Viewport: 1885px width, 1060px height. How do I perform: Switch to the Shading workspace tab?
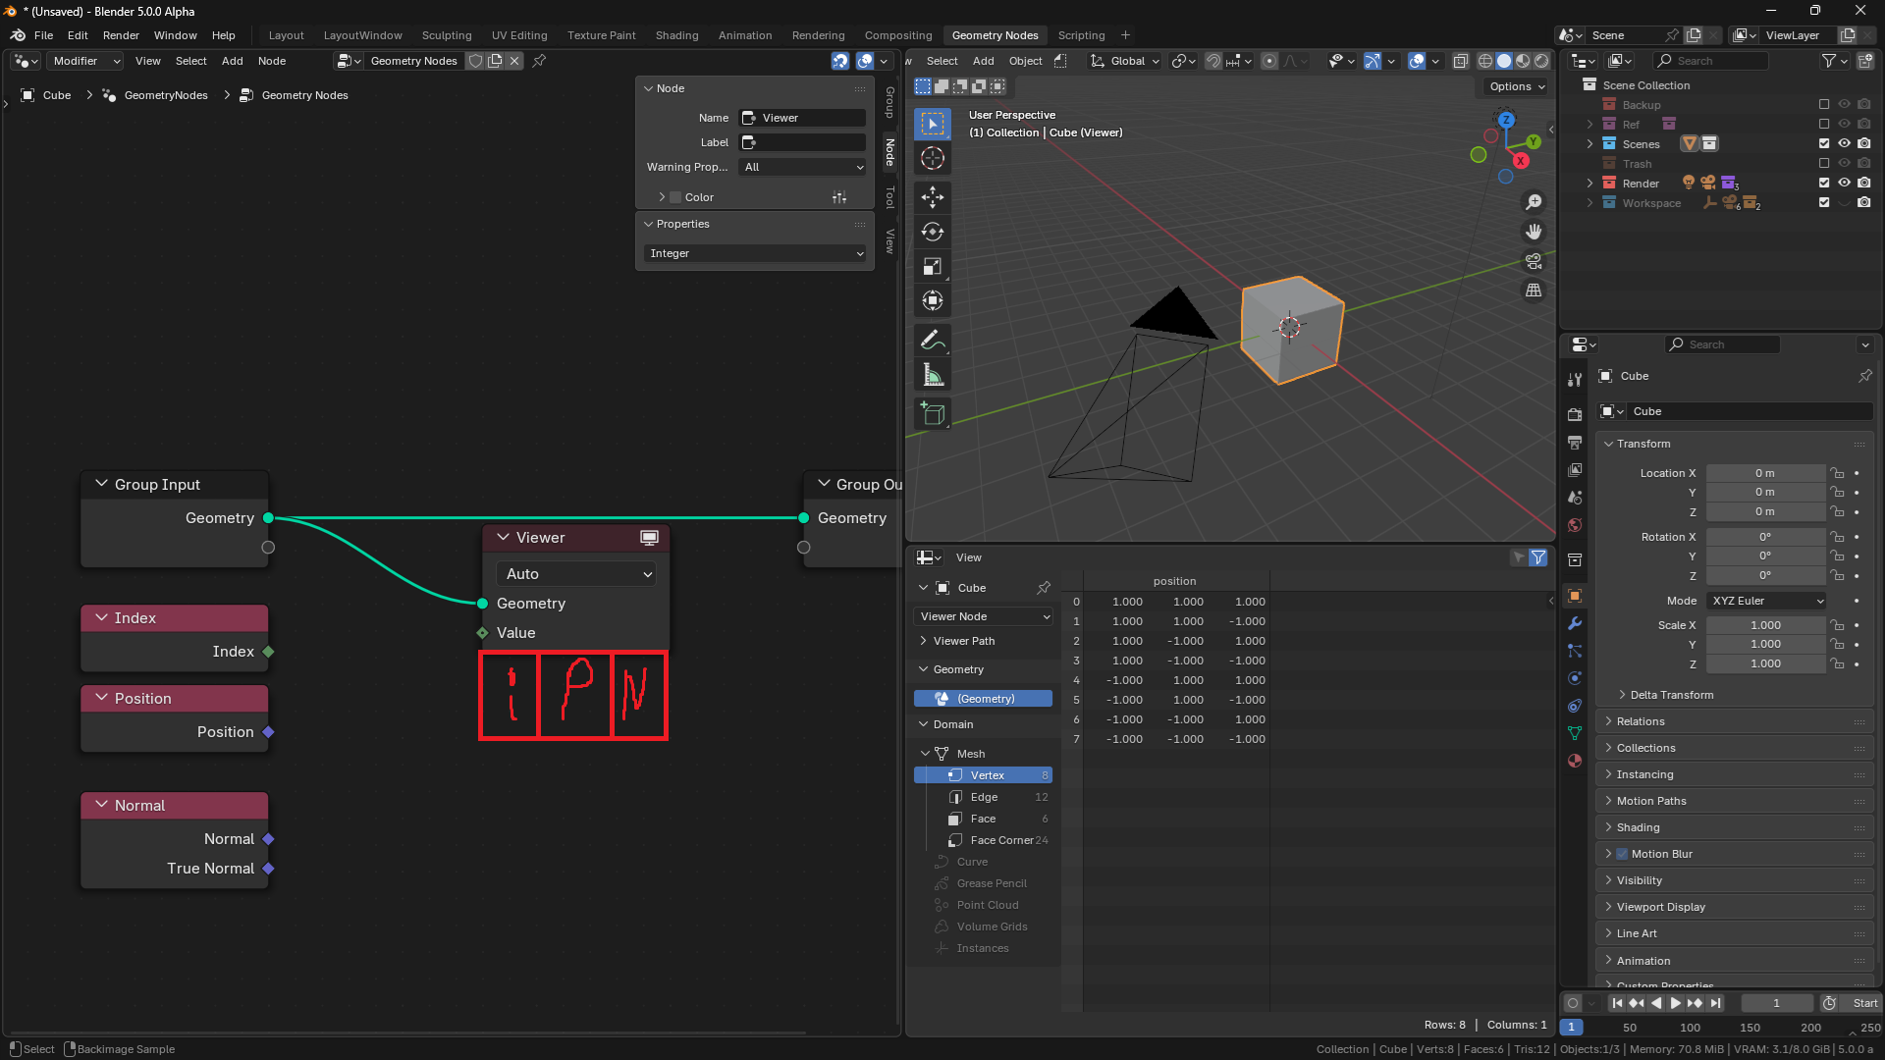click(x=676, y=35)
